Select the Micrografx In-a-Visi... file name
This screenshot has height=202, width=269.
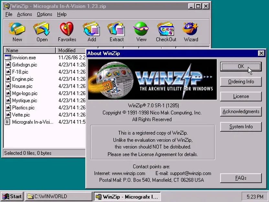33,122
